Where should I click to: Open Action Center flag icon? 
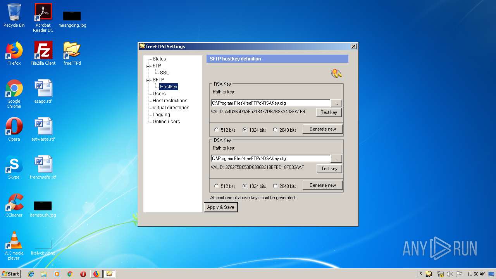point(459,274)
